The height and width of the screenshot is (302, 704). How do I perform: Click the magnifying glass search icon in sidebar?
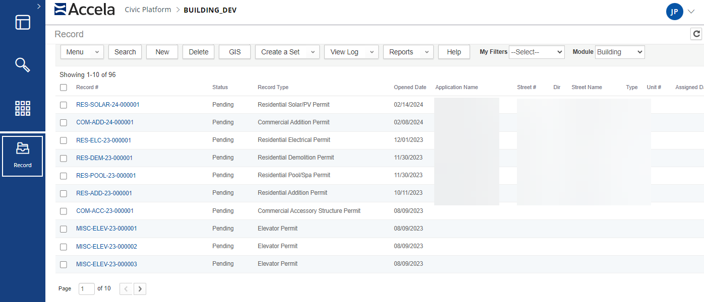point(23,65)
